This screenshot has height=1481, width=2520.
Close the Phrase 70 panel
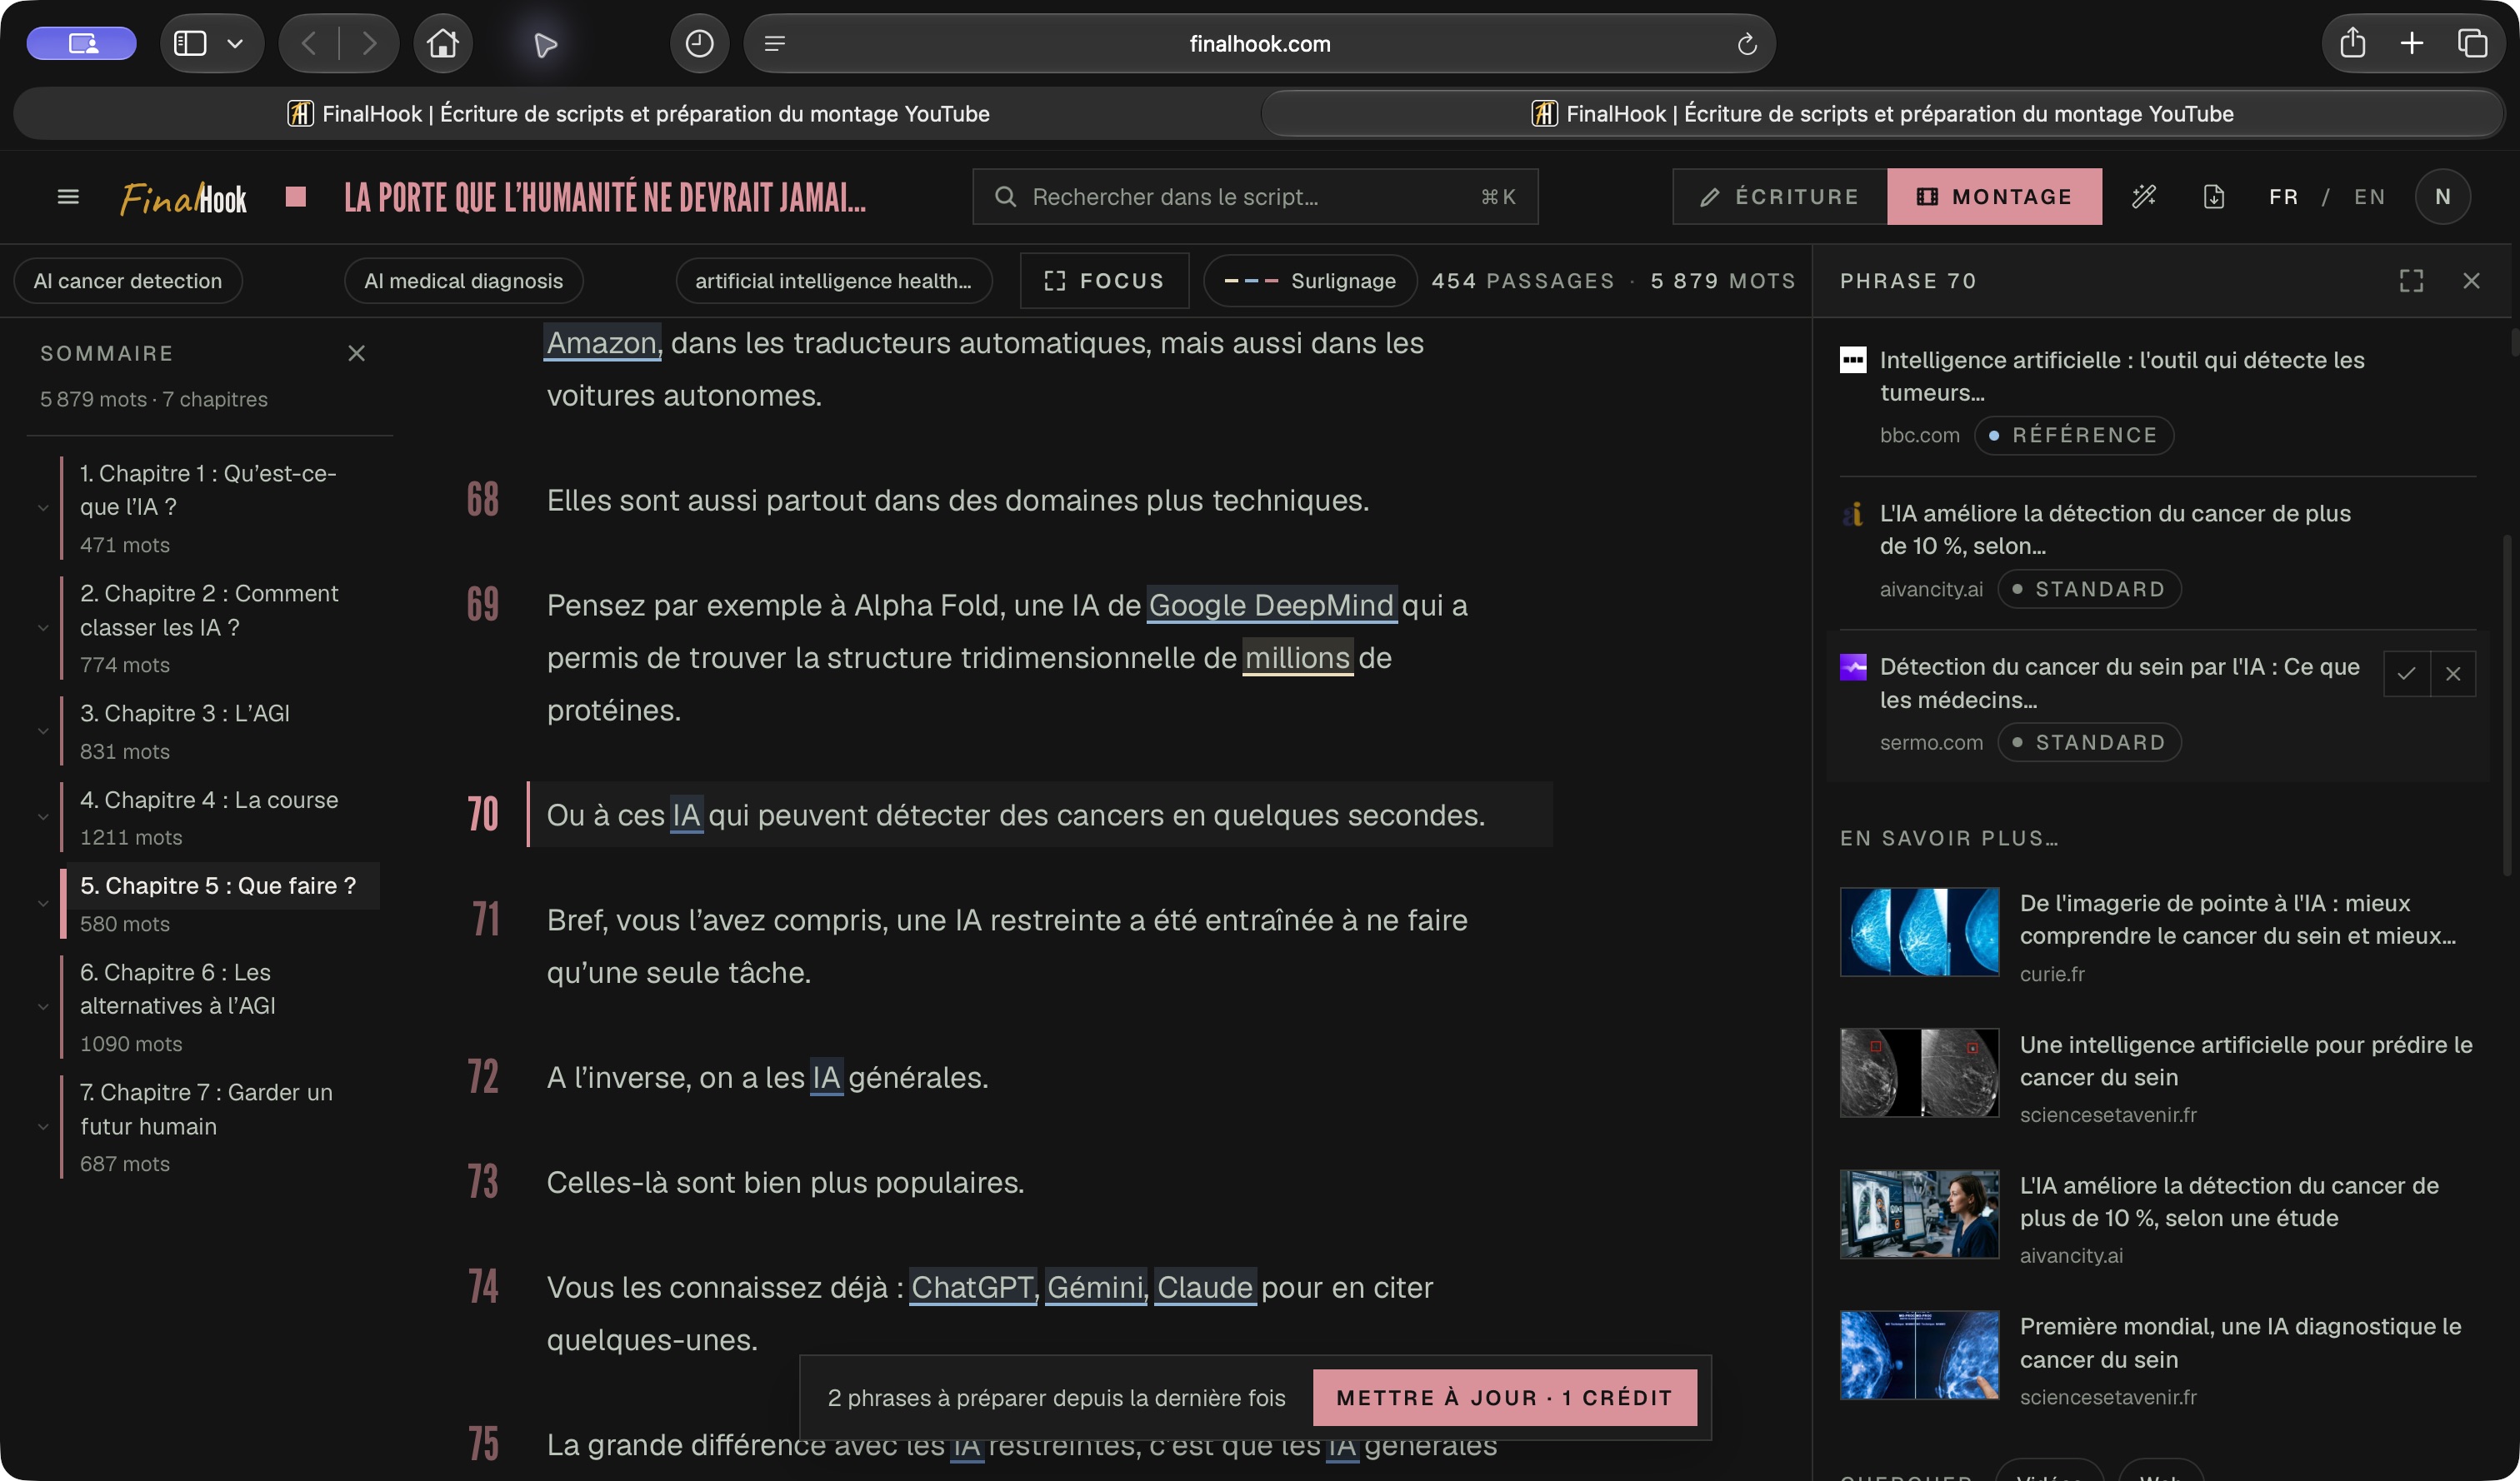(2471, 281)
